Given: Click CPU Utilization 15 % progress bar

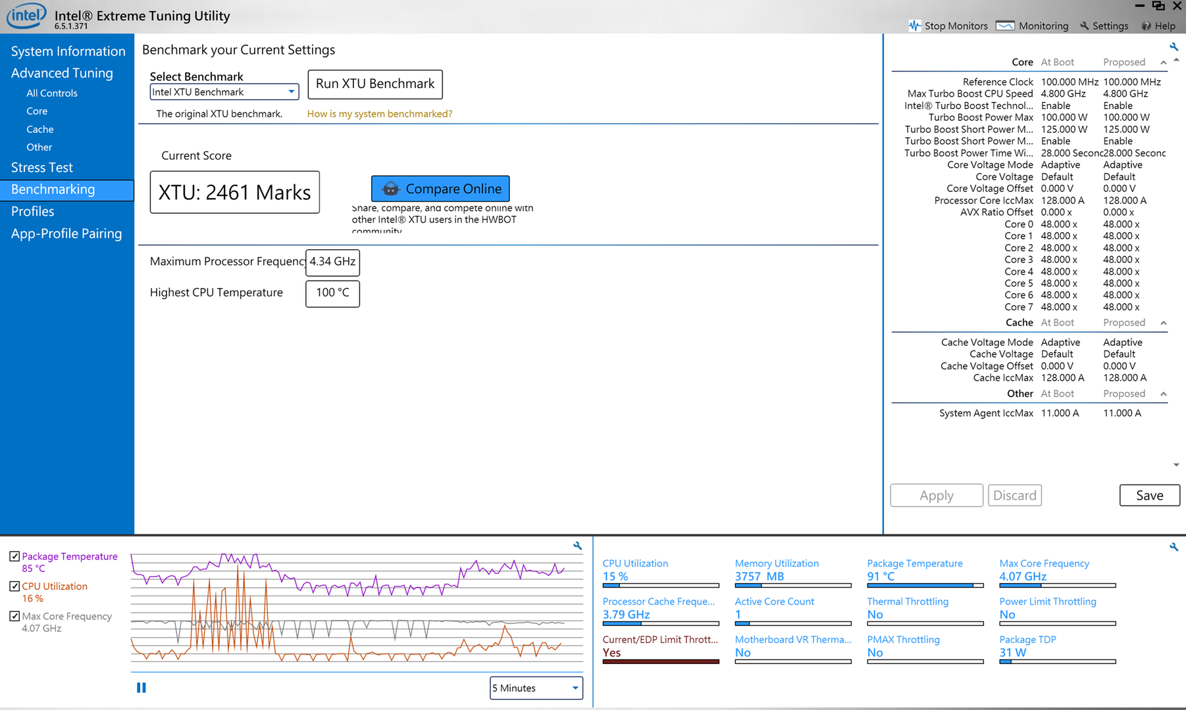Looking at the screenshot, I should [x=661, y=585].
